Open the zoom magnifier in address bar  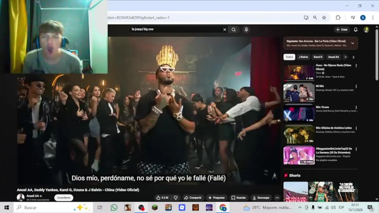click(x=315, y=18)
